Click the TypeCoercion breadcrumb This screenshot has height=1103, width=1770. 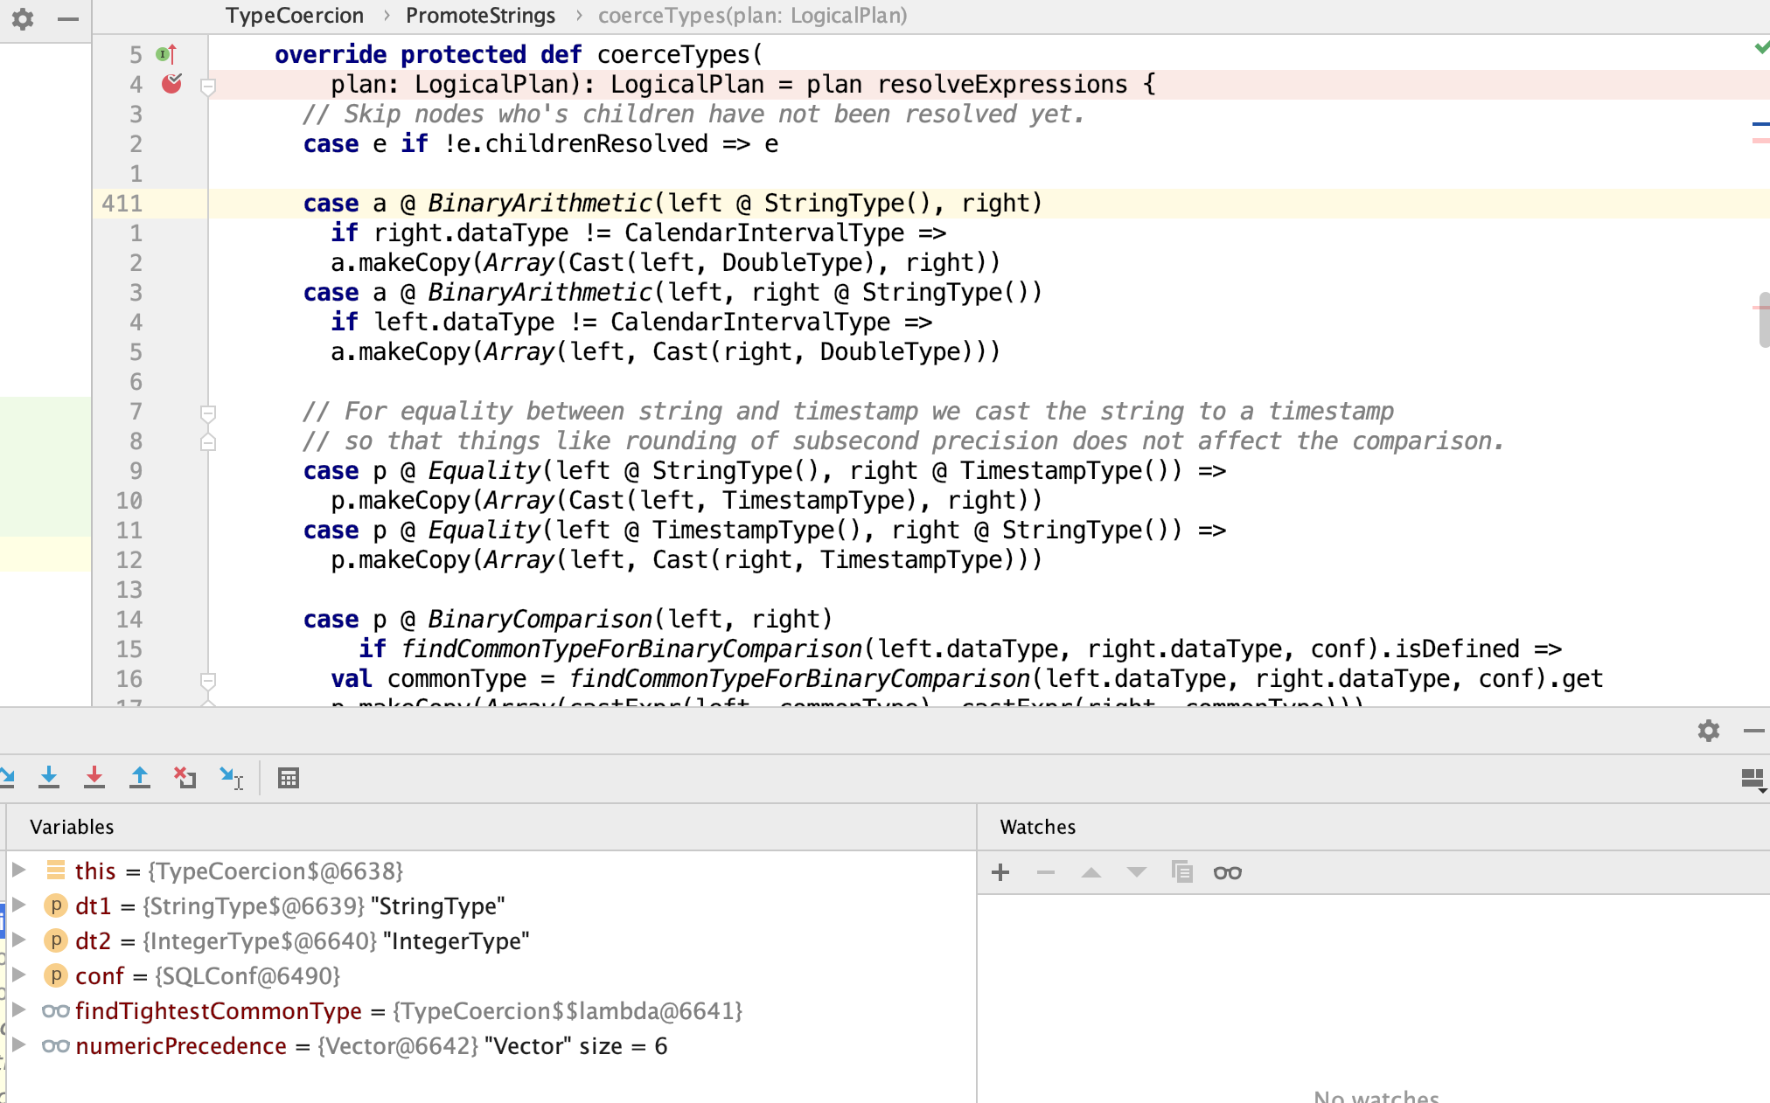coord(295,16)
